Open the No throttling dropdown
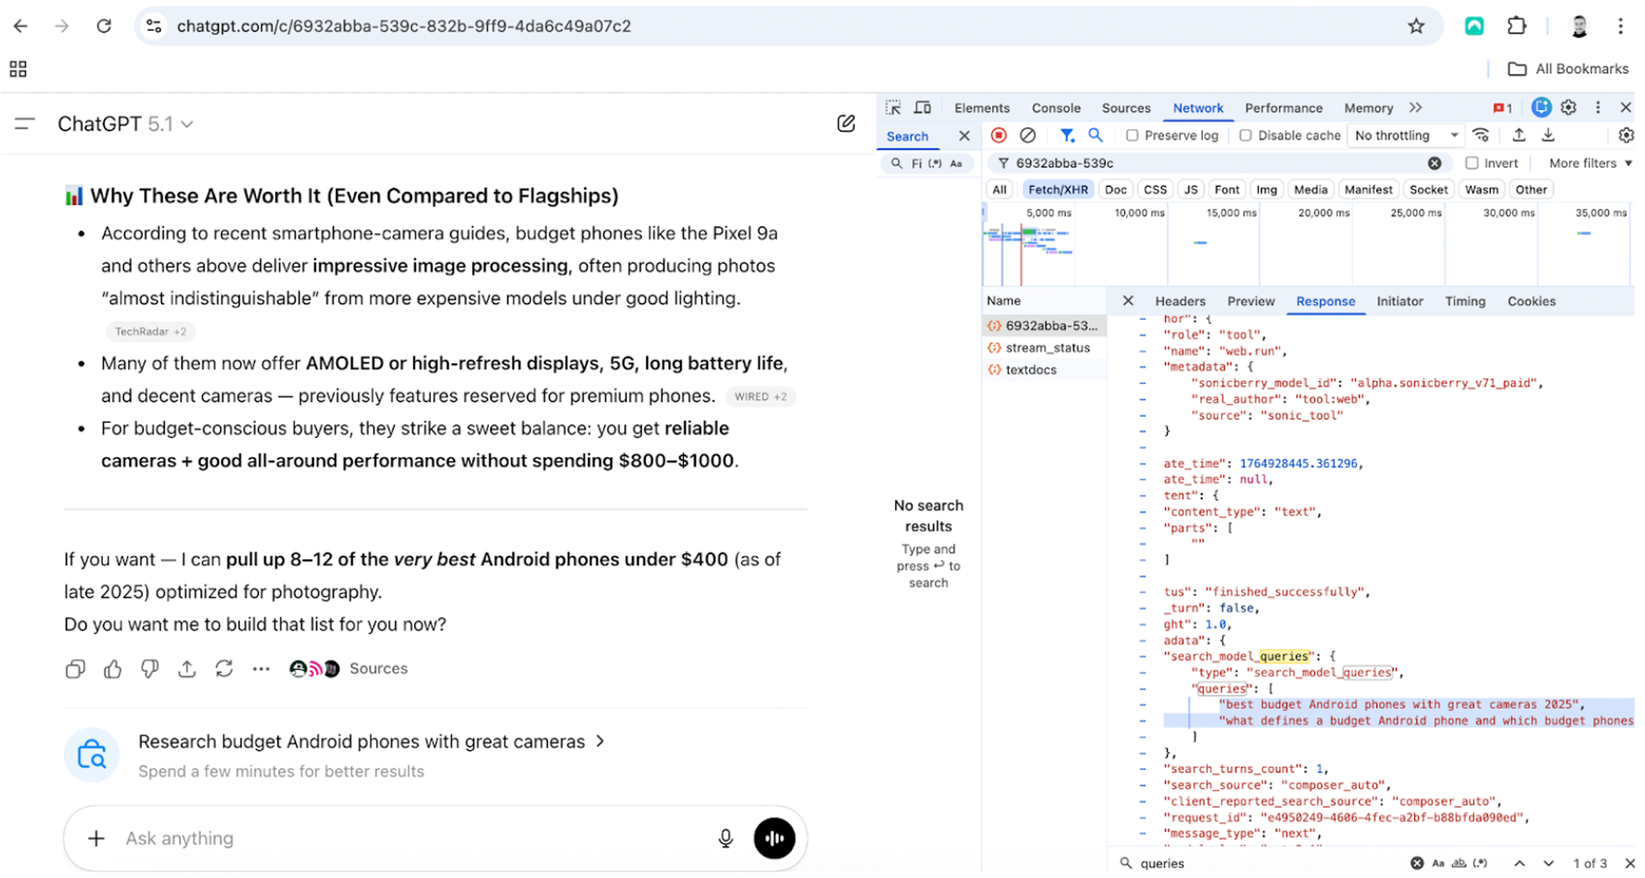The image size is (1645, 878). 1404,135
